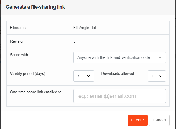Click the Downloads allowed label

[x=118, y=74]
